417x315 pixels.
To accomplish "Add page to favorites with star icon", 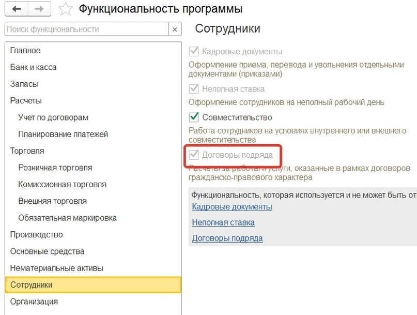I will [66, 9].
